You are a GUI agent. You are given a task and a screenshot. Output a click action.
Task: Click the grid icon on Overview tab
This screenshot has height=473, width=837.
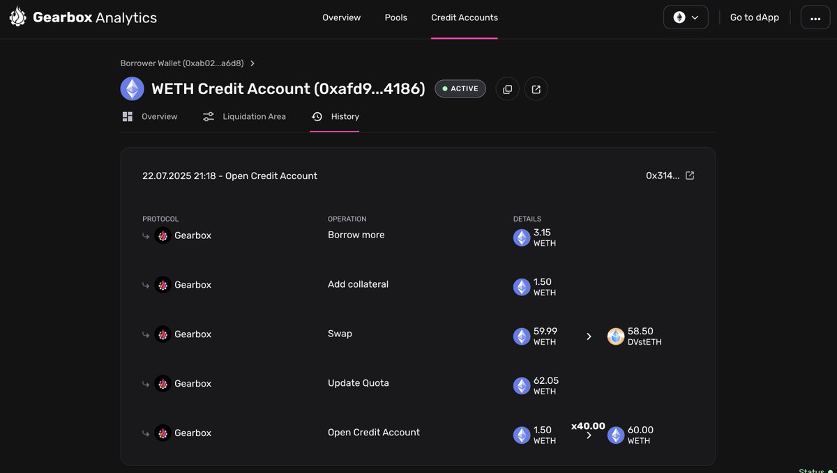127,116
